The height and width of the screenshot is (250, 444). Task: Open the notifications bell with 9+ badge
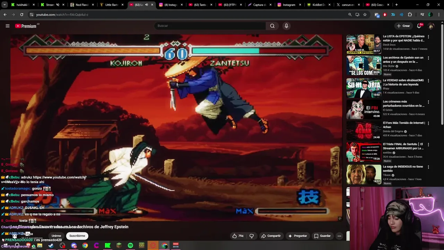point(419,26)
